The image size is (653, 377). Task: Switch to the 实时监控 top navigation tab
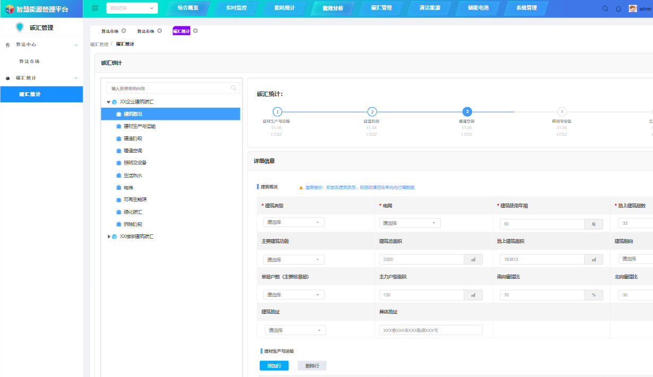click(x=236, y=8)
